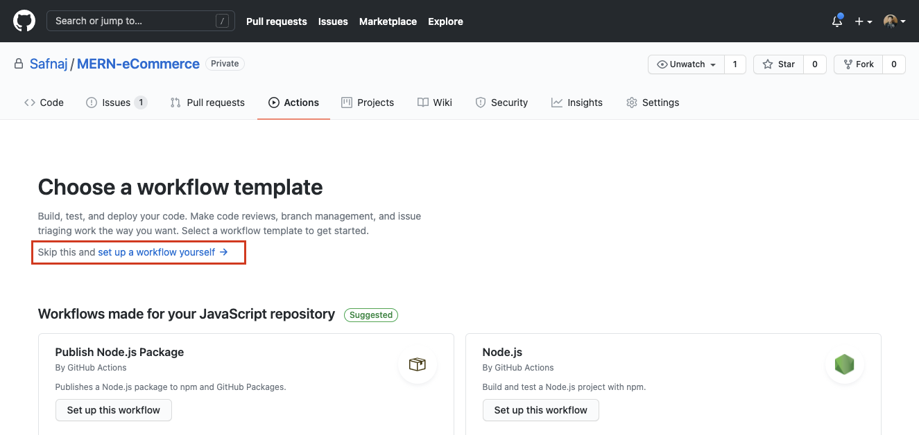Screen dimensions: 919x435
Task: Click the Private repository badge
Action: click(225, 64)
